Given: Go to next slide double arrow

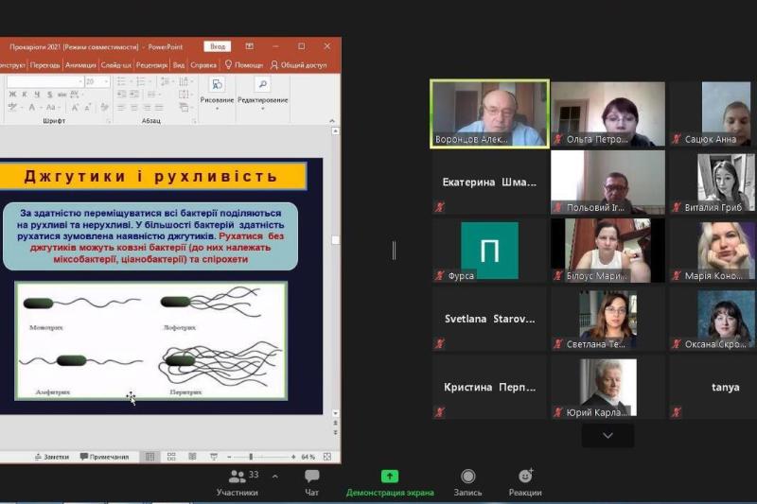Looking at the screenshot, I should coord(336,433).
